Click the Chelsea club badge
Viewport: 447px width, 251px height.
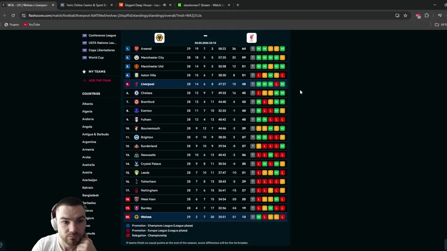[137, 93]
